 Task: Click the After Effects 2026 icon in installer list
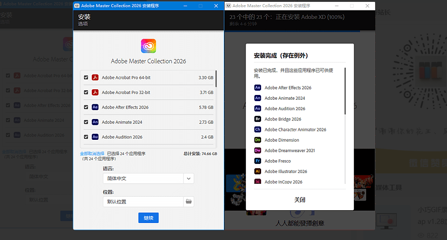click(95, 107)
